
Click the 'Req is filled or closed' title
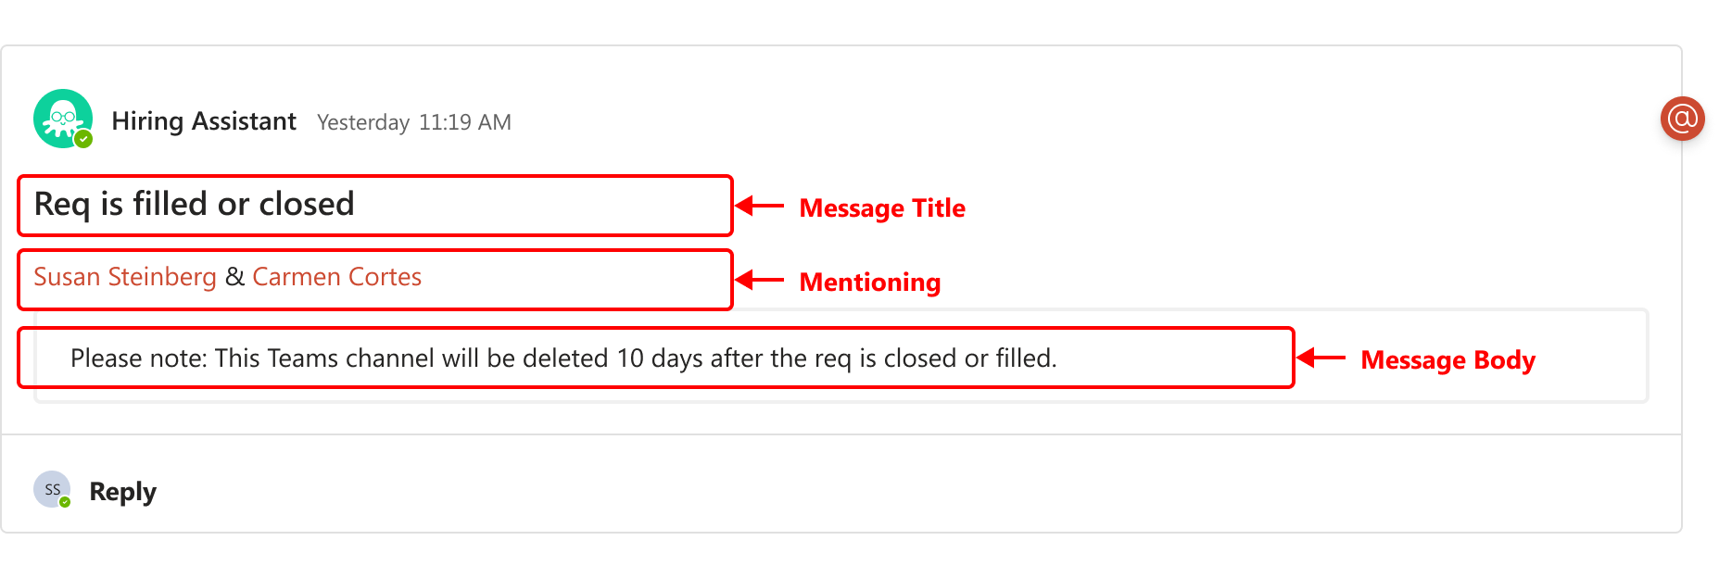click(195, 204)
